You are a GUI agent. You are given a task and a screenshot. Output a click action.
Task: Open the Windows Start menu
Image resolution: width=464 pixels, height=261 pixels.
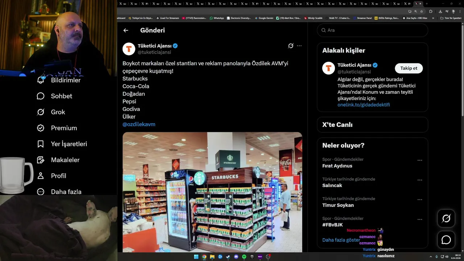point(196,257)
